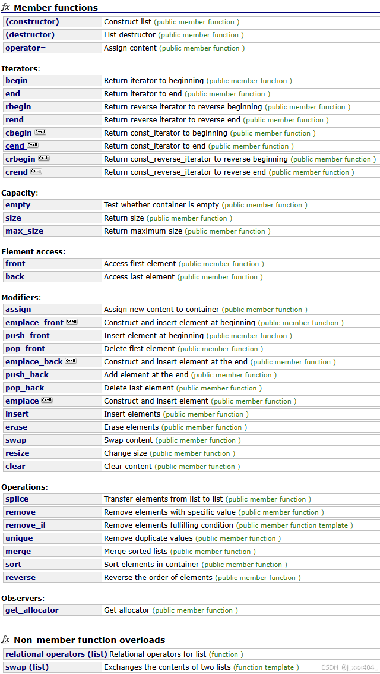Viewport: 380px width, 674px height.
Task: Open the begin function link
Action: (16, 80)
